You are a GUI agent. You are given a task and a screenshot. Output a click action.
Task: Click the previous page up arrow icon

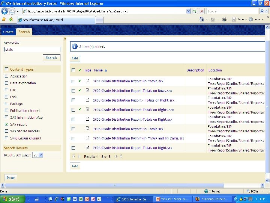[79, 156]
